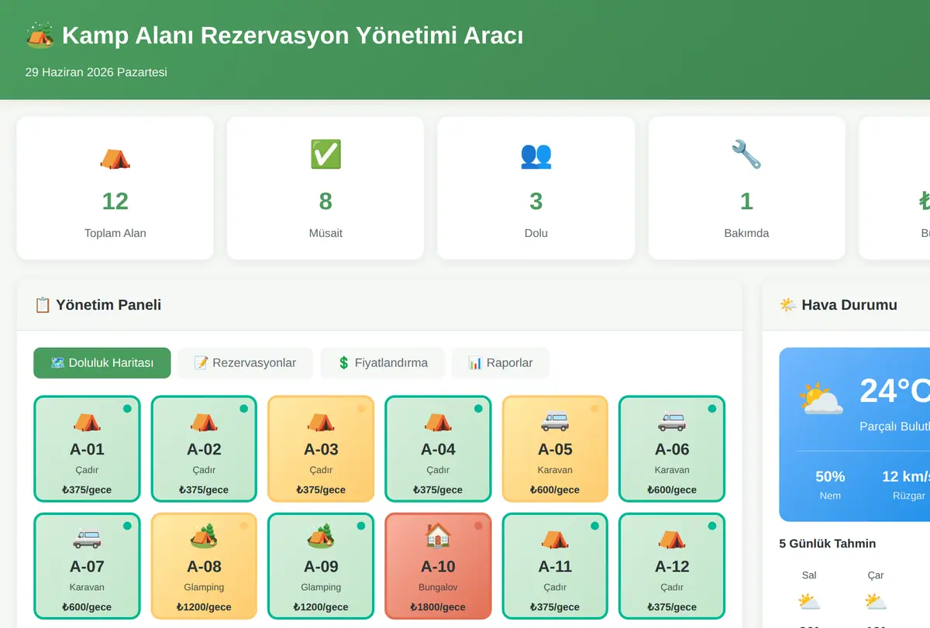
Task: Click the A-11 site label
Action: 555,566
